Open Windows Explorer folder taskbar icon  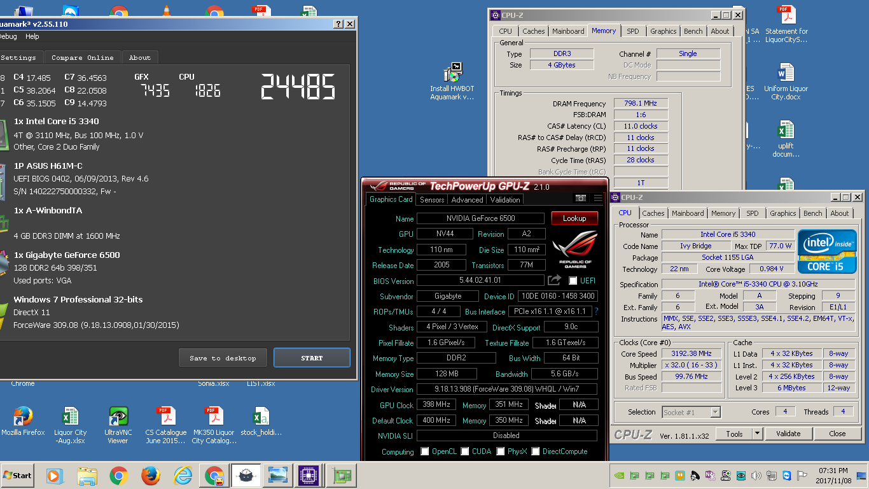click(x=87, y=476)
